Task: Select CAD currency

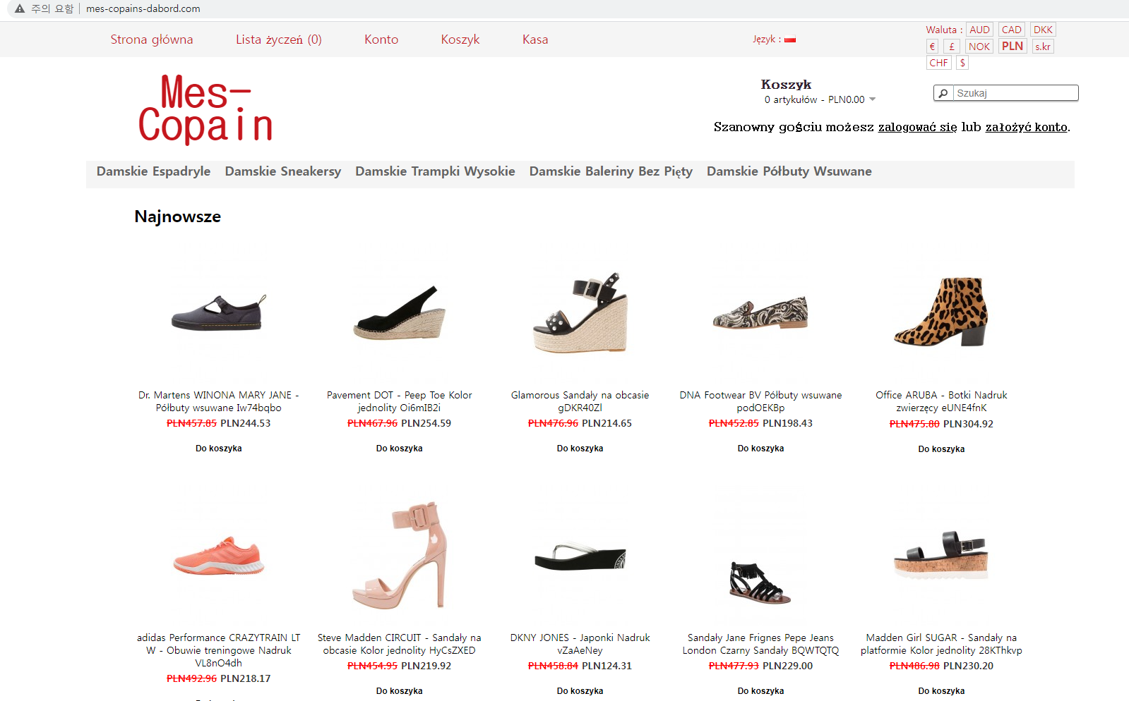Action: pyautogui.click(x=1011, y=30)
